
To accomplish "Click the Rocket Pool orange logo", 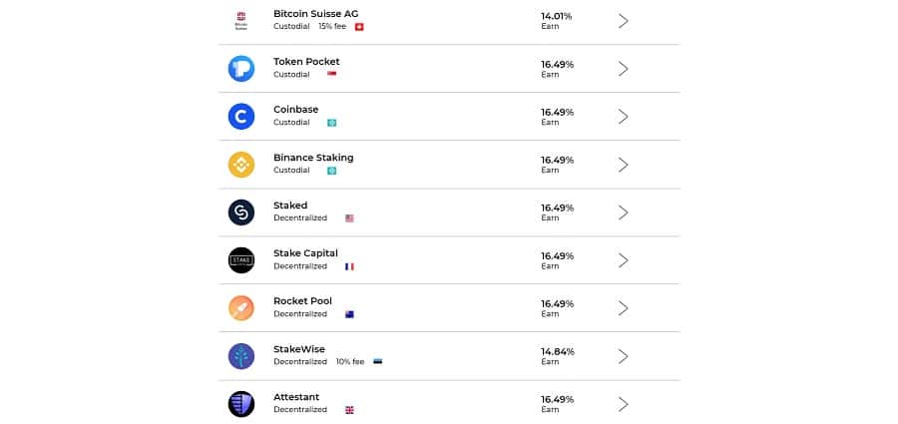I will pos(241,308).
